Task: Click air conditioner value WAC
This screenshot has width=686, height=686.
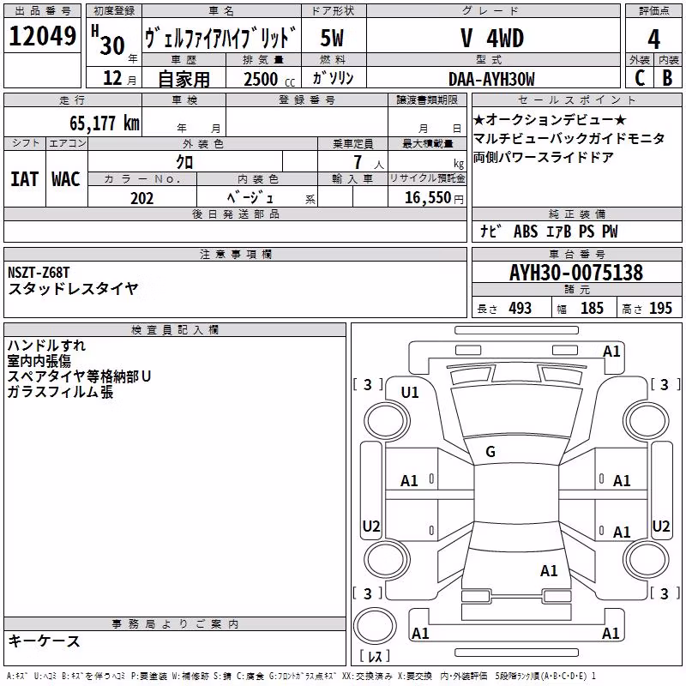Action: (66, 179)
